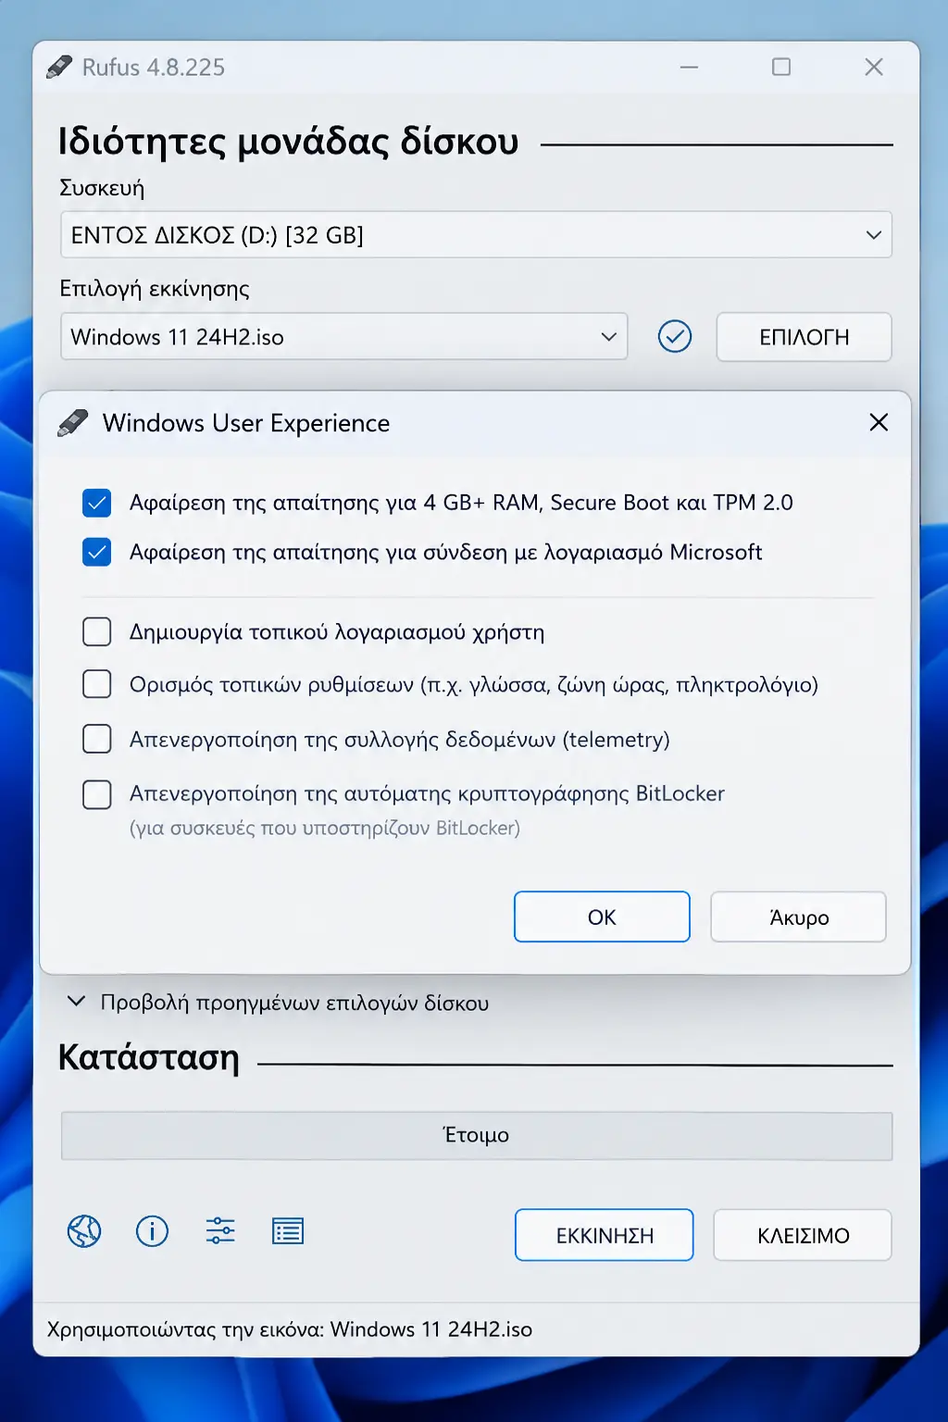Click the Rufus USB icon in title bar
The image size is (948, 1422).
click(x=59, y=67)
